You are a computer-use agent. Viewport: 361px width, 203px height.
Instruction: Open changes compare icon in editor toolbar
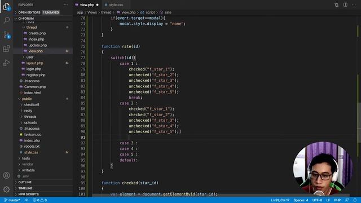point(336,5)
